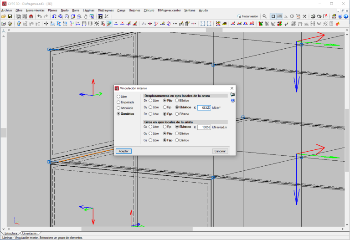350x240 pixels.
Task: Click the horizontal scrollbar at viewport bottom
Action: [137, 229]
